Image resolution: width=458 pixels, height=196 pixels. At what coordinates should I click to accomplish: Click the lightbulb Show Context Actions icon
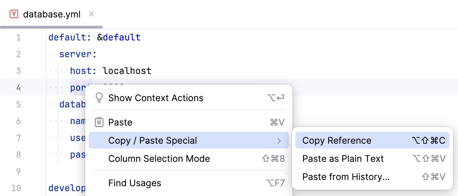click(99, 98)
